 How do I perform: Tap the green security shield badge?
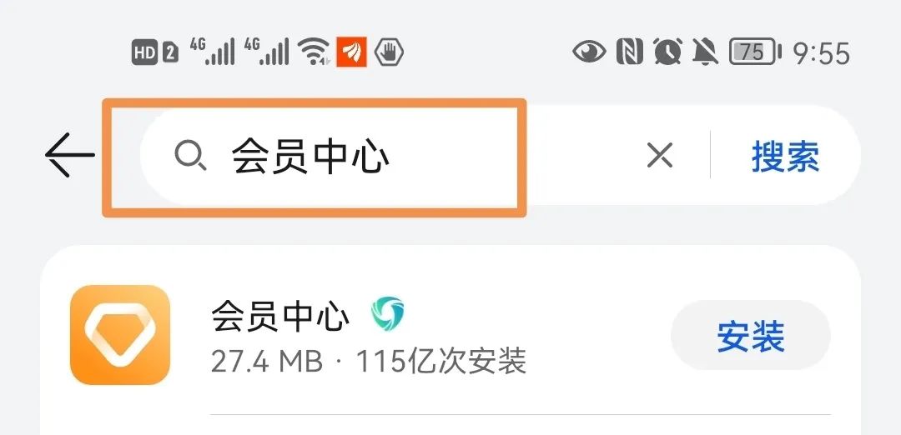click(387, 313)
